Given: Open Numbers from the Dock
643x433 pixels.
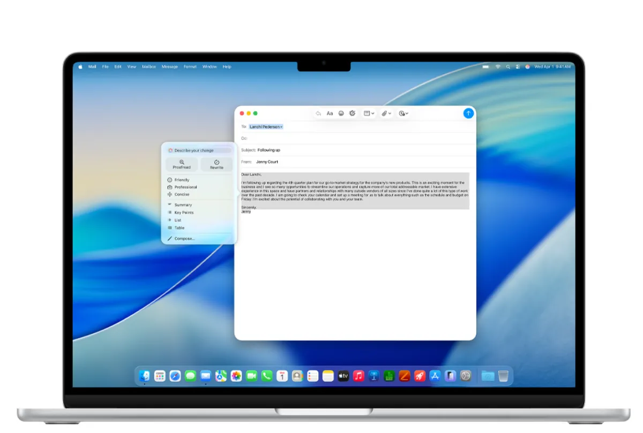Looking at the screenshot, I should (x=389, y=376).
